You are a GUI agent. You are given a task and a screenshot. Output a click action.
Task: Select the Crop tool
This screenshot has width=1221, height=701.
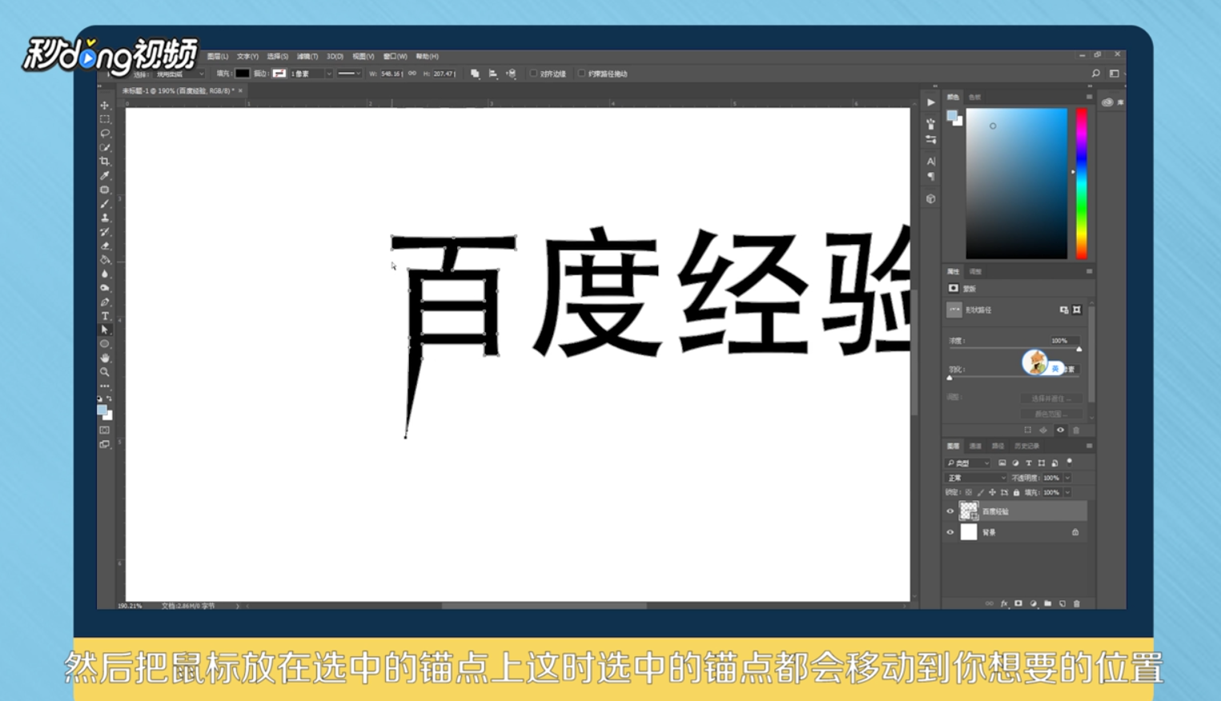coord(105,162)
